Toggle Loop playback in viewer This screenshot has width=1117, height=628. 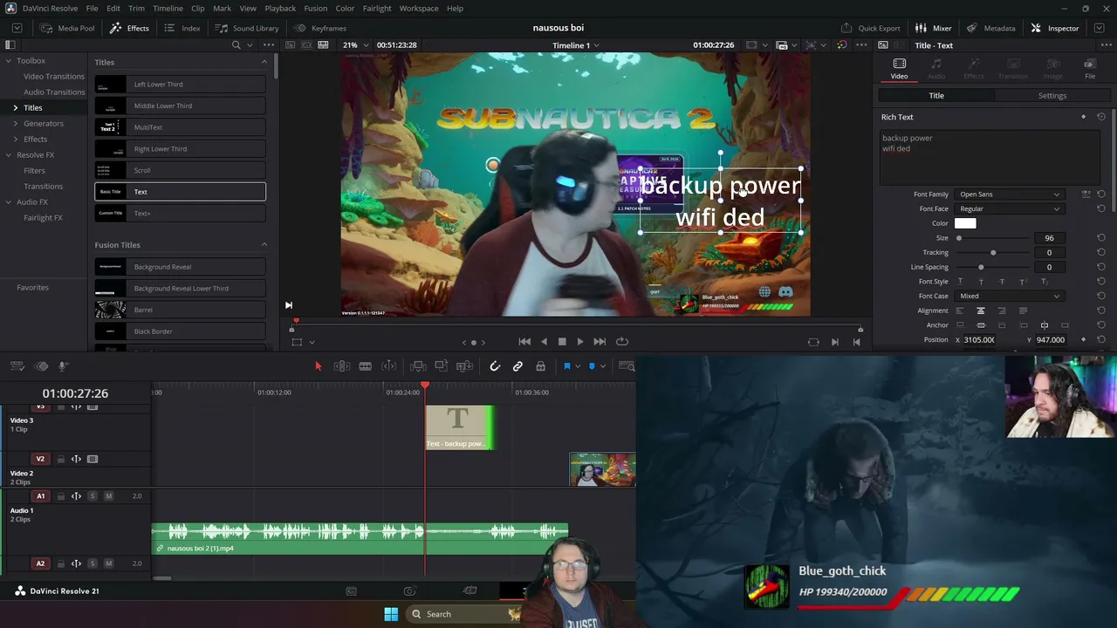(x=622, y=342)
